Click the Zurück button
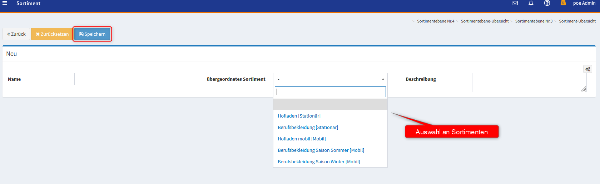Viewport: 600px width, 184px height. click(x=16, y=34)
